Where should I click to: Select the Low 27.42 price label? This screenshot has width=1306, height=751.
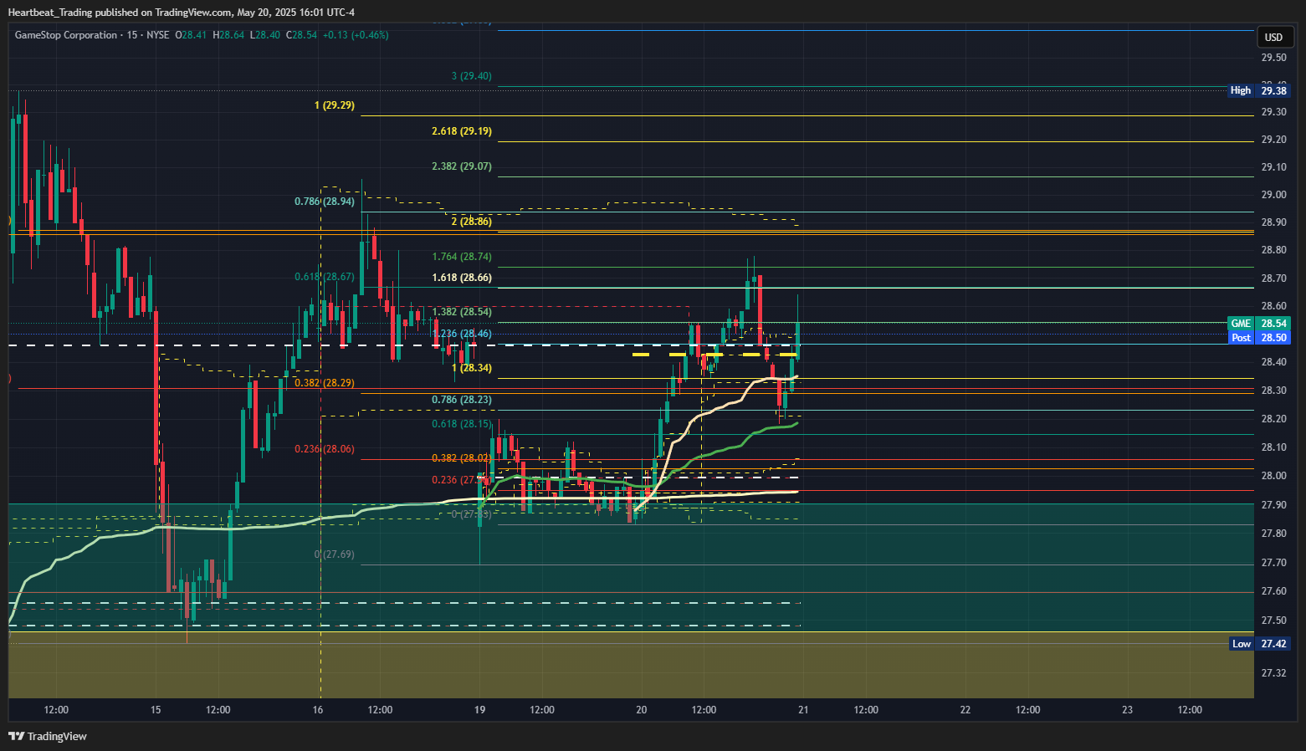pyautogui.click(x=1259, y=644)
